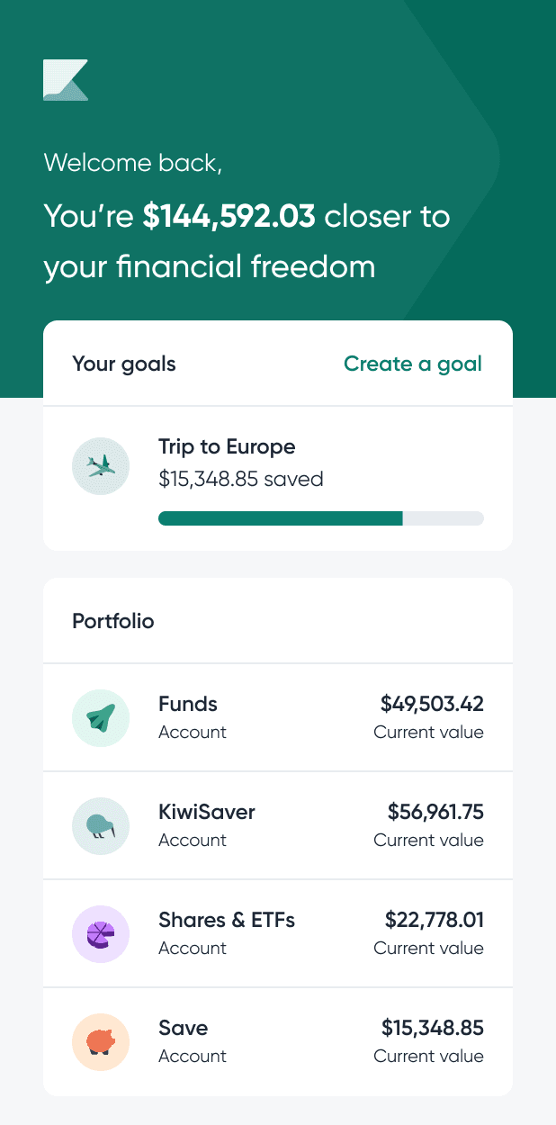This screenshot has width=556, height=1125.
Task: Click the Trip to Europe progress bar
Action: [x=321, y=518]
